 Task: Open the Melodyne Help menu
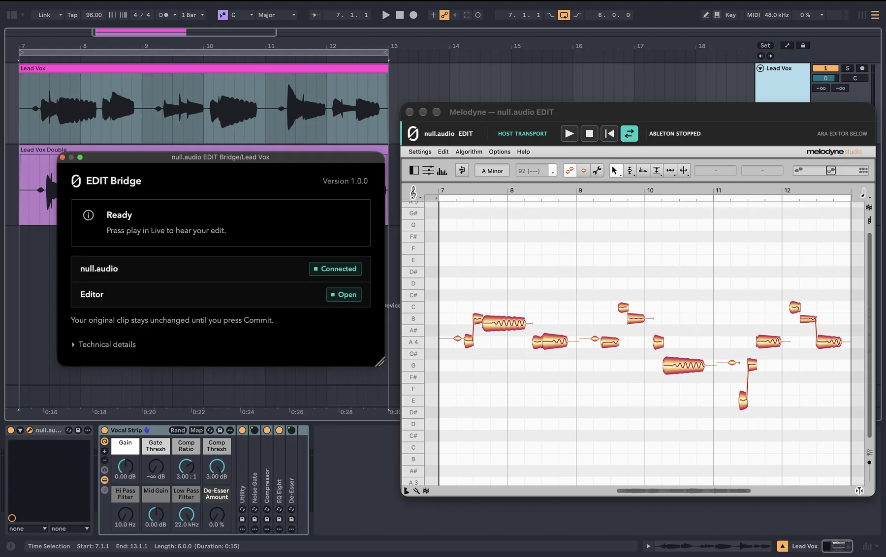[523, 152]
